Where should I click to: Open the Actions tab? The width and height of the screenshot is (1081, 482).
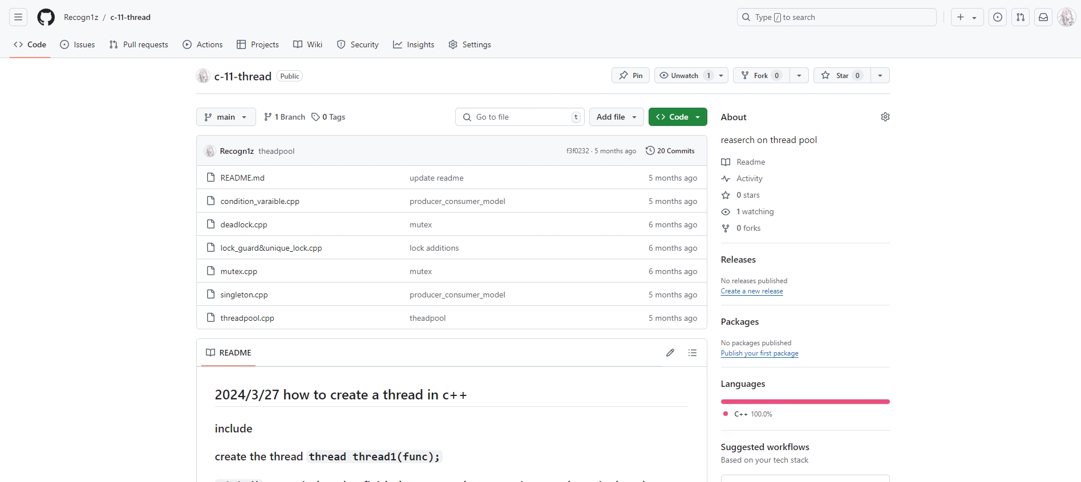coord(203,44)
